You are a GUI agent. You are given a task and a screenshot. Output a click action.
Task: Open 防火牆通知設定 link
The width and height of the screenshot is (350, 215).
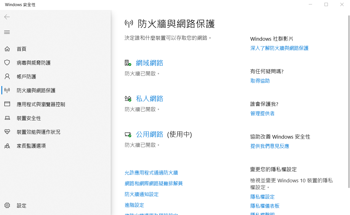click(141, 194)
